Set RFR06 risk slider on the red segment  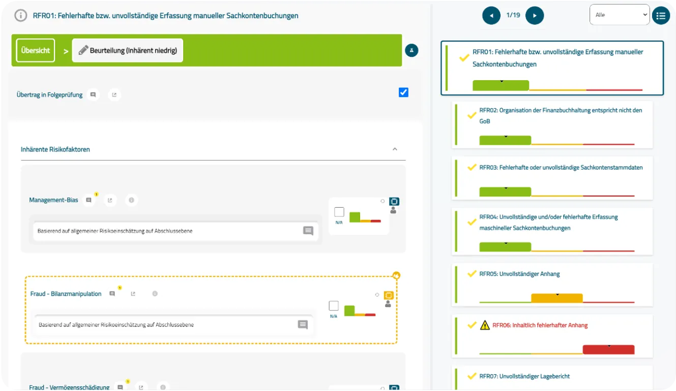(608, 350)
